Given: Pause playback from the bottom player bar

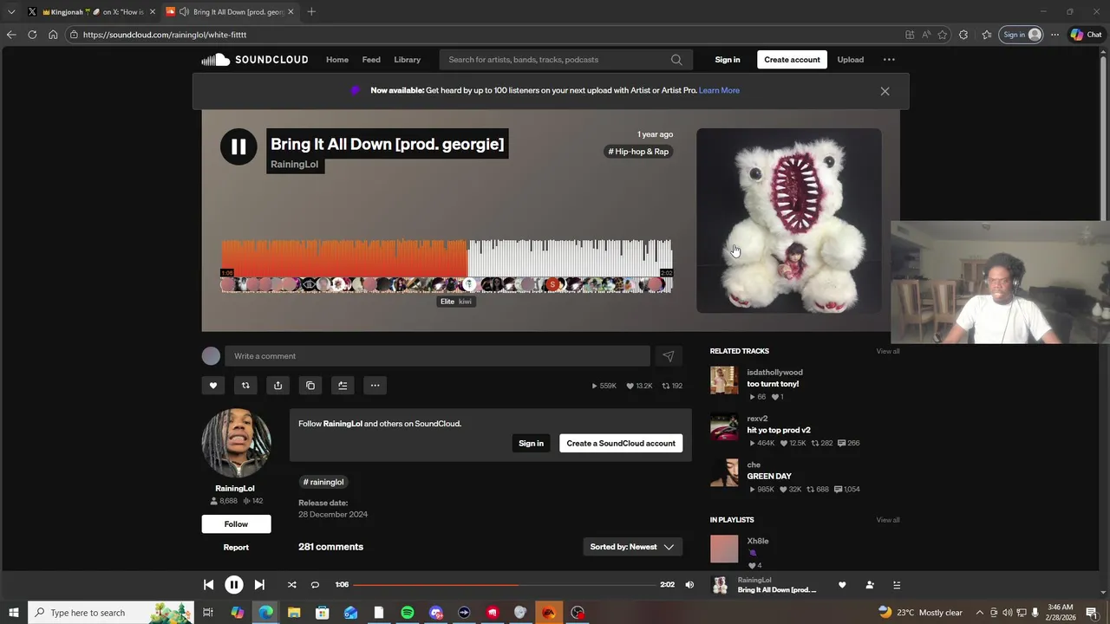Looking at the screenshot, I should (x=234, y=585).
